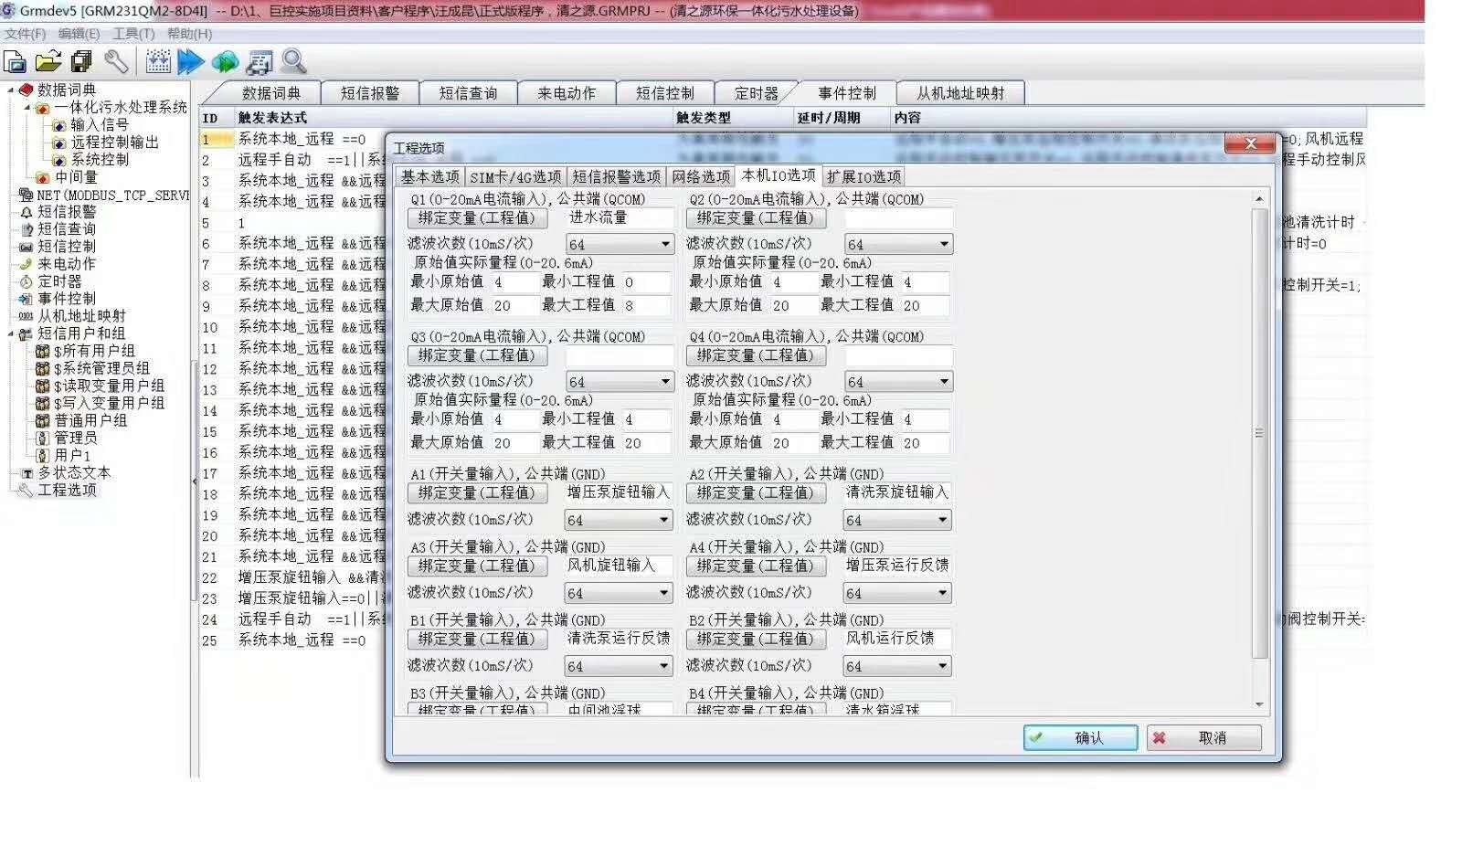Viewport: 1462px width, 846px height.
Task: Click A1 绑定变量(工程值) button
Action: click(x=477, y=492)
